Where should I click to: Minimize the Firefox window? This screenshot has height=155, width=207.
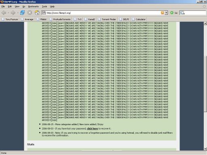pyautogui.click(x=198, y=2)
